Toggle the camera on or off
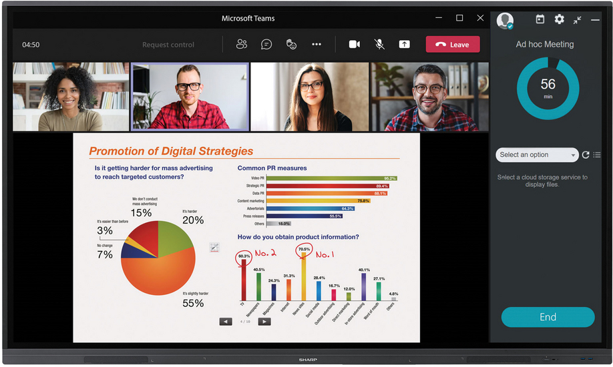The width and height of the screenshot is (613, 367). [x=355, y=45]
